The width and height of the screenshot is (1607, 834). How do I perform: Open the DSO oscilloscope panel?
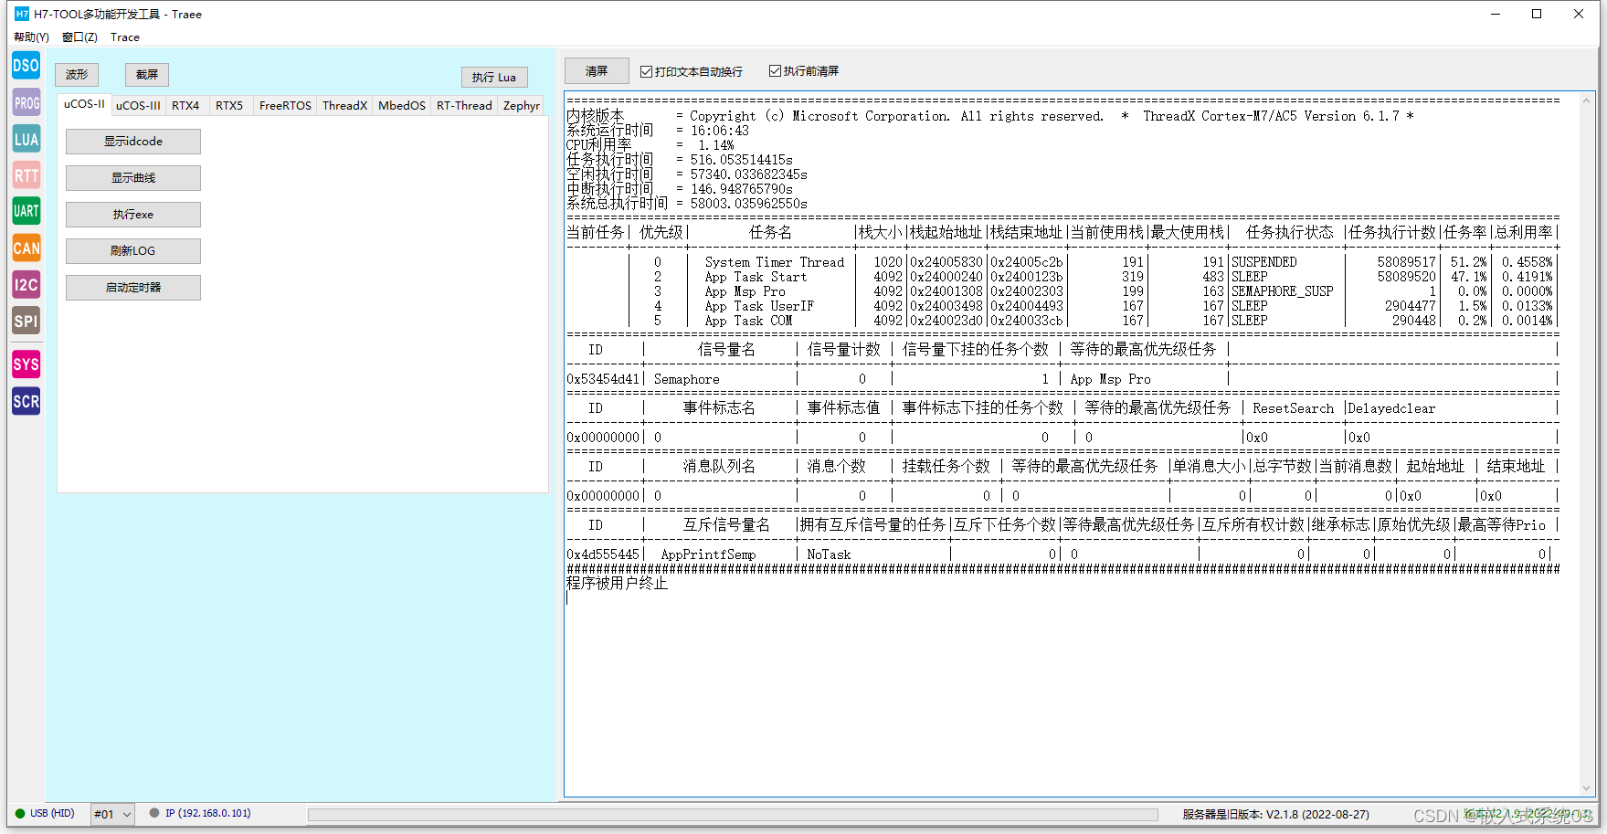[26, 66]
